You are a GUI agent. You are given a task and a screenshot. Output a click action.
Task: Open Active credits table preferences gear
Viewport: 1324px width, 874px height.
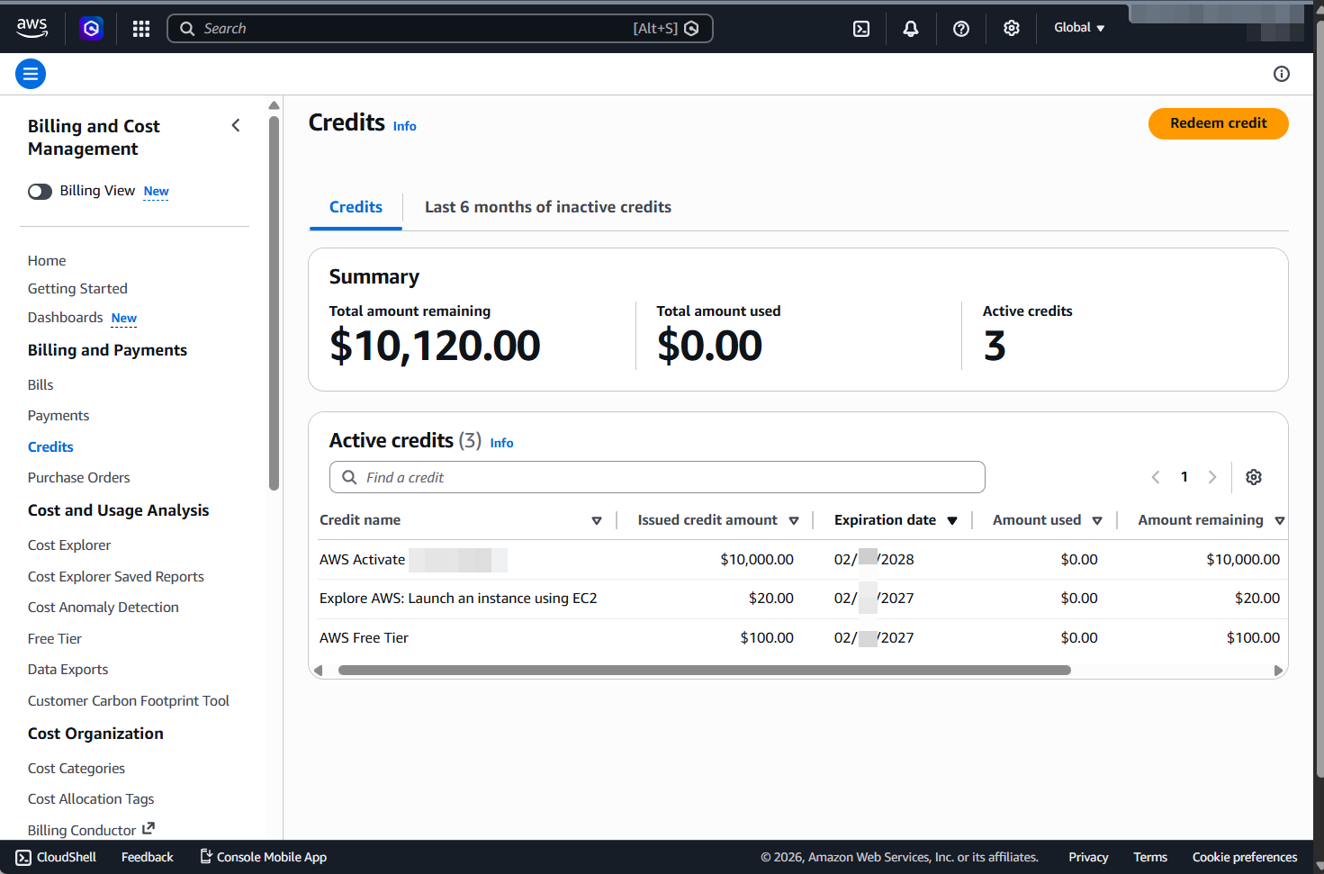pos(1254,477)
